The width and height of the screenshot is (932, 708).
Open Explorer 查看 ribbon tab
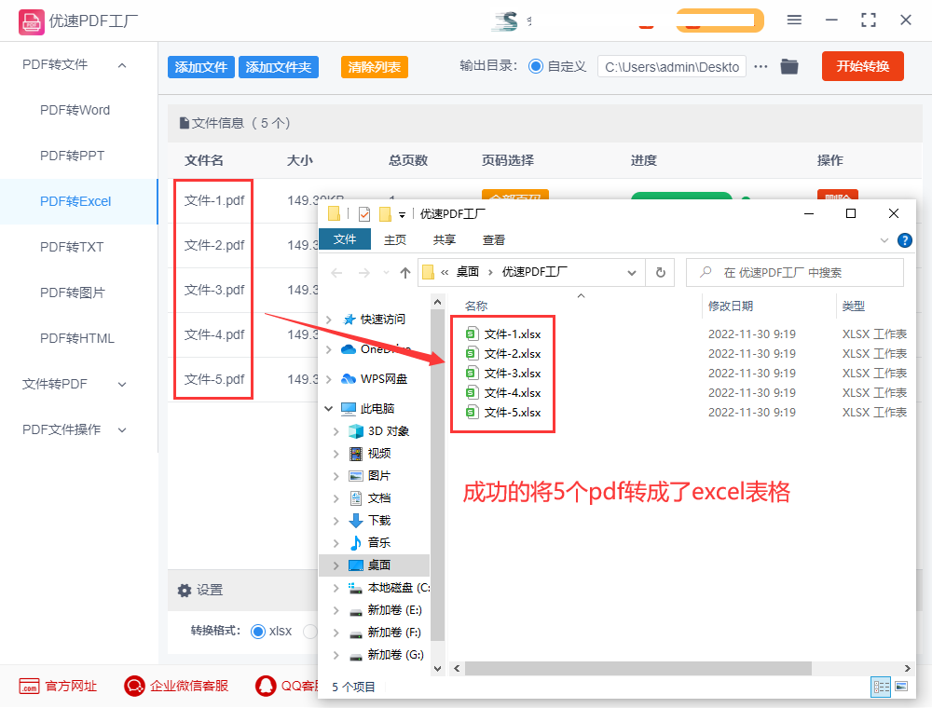pos(494,240)
